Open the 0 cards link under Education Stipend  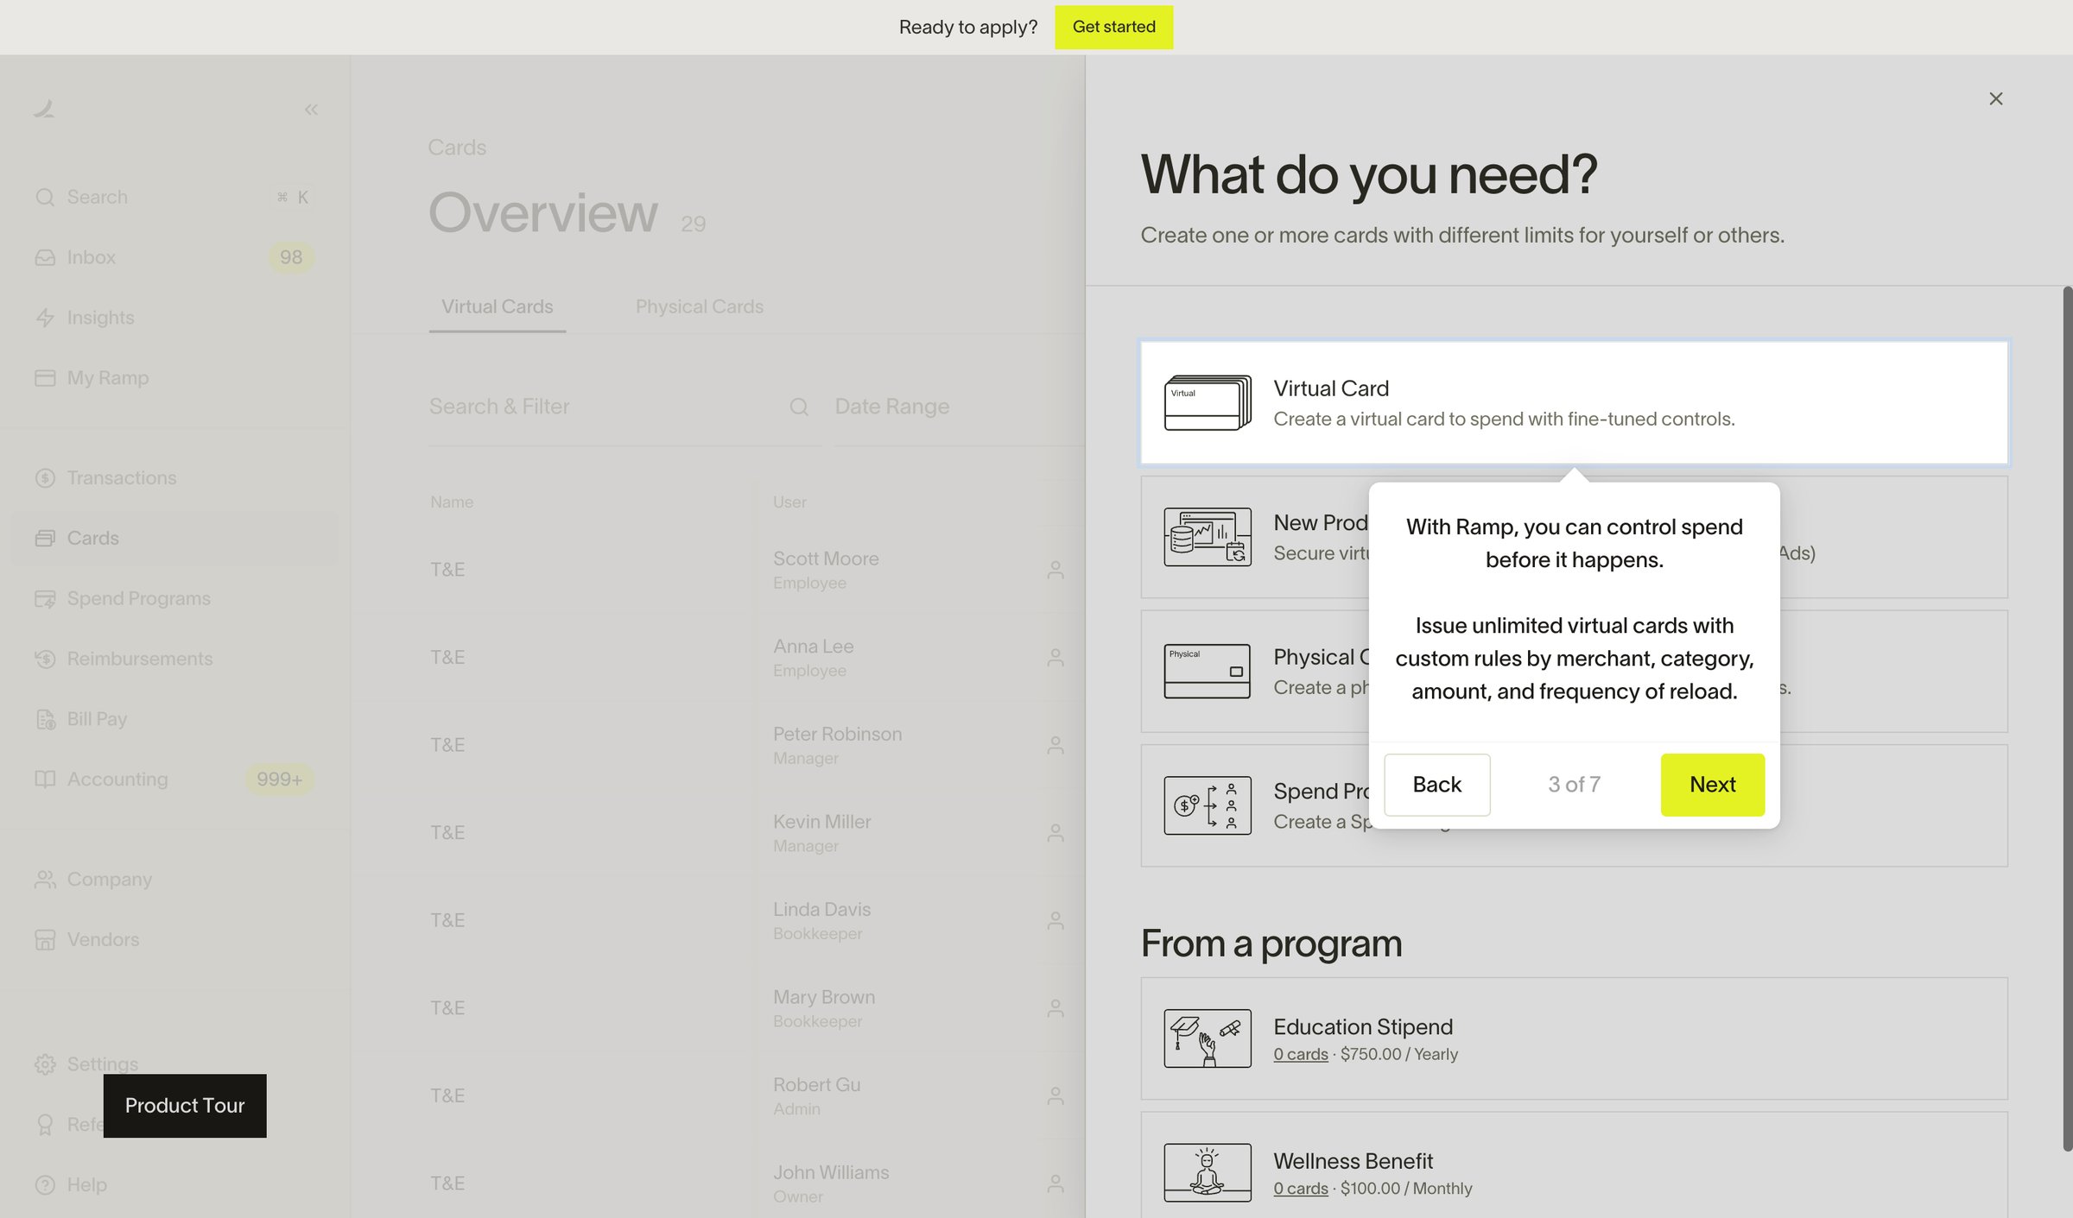click(1301, 1054)
